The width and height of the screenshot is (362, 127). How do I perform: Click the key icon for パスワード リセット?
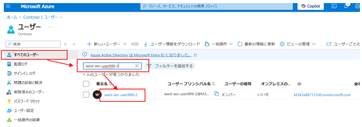click(9, 101)
